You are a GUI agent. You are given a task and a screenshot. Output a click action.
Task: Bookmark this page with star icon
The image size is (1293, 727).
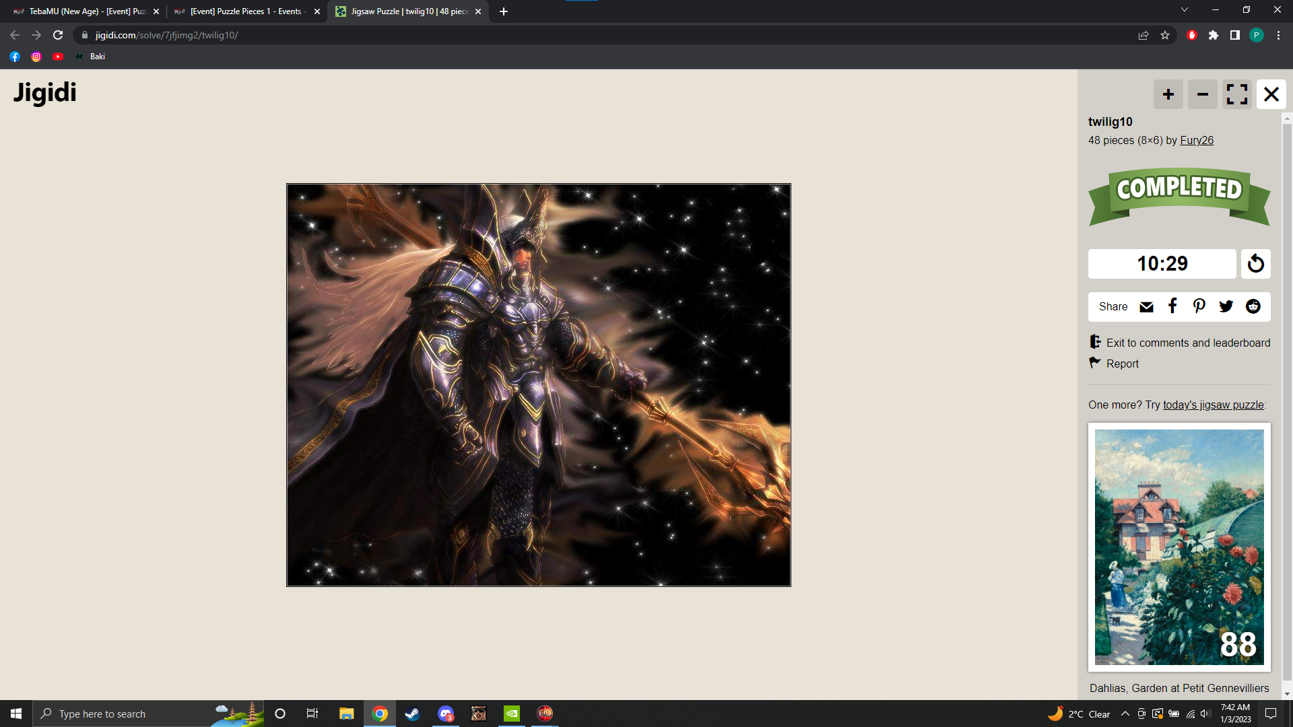(1165, 35)
